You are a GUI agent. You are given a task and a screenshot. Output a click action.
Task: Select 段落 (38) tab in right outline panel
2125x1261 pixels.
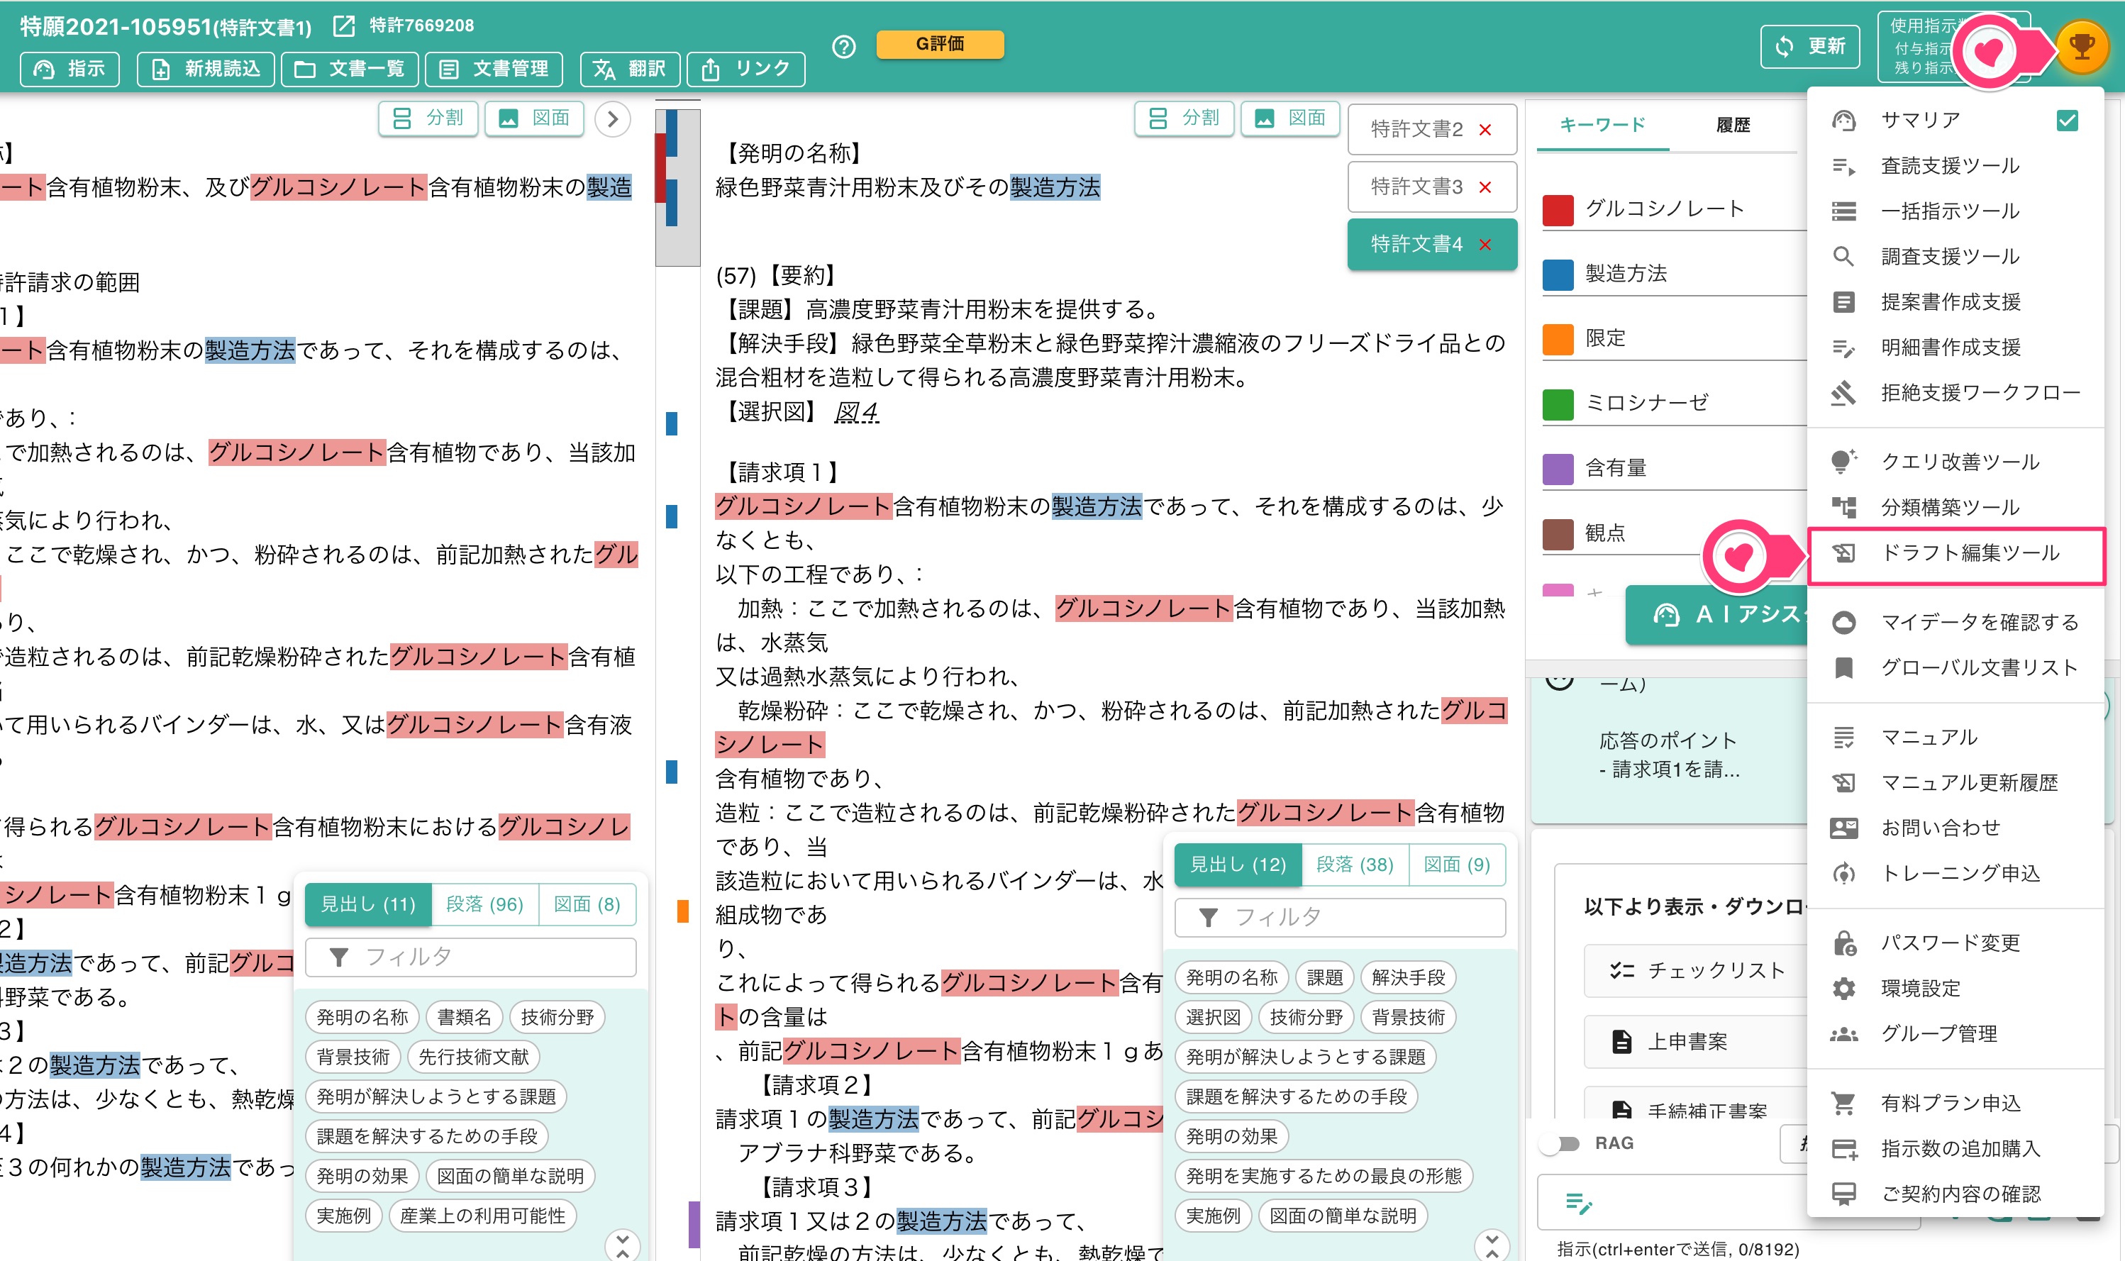[x=1354, y=865]
